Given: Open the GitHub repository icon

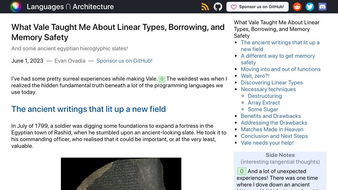Looking at the screenshot, I should click(x=218, y=7).
